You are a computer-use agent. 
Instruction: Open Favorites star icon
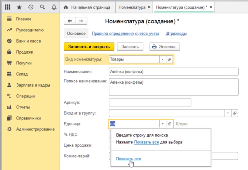tap(19, 7)
